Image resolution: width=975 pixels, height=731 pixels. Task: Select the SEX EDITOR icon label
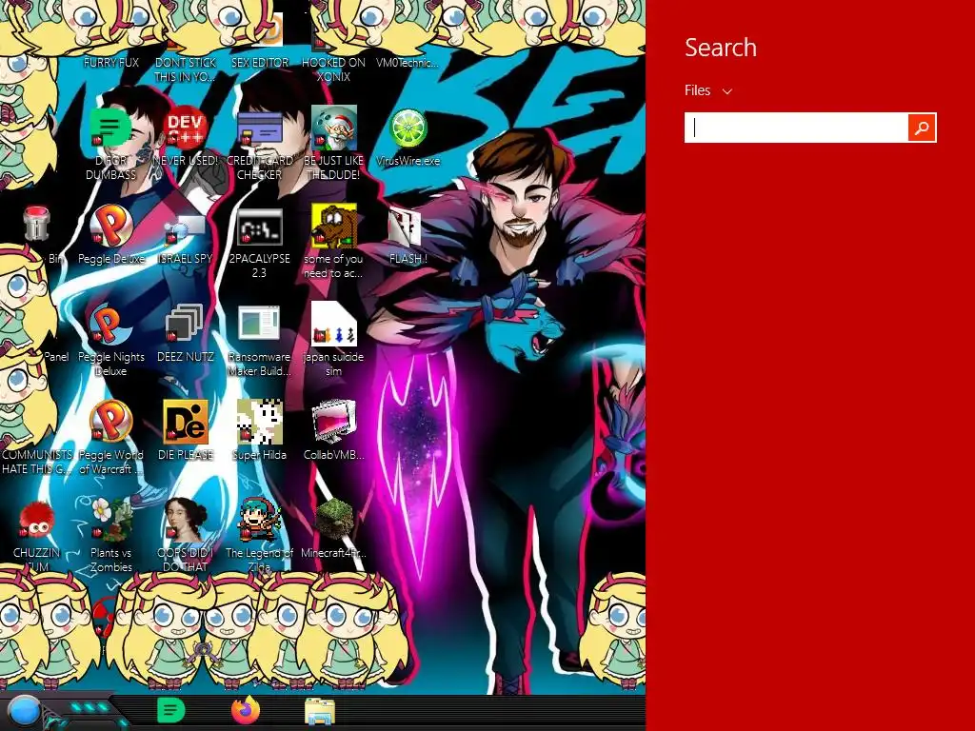[260, 63]
